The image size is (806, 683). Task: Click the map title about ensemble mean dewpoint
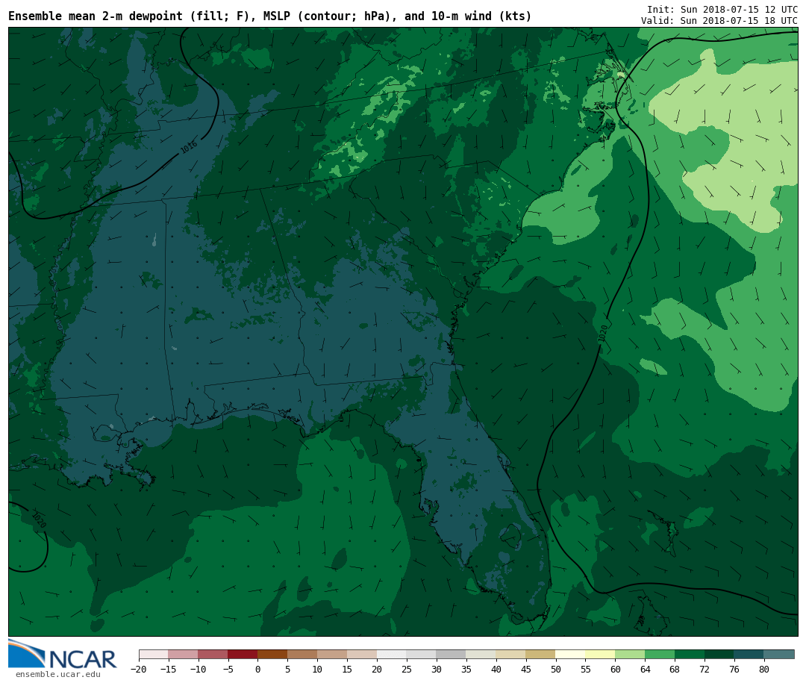click(269, 16)
